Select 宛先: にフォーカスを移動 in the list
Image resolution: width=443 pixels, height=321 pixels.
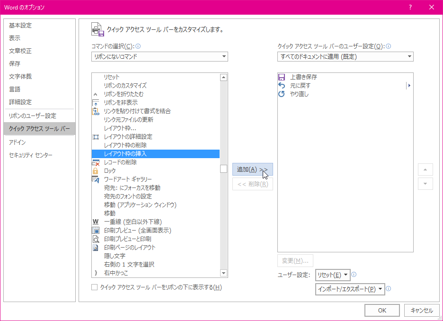[x=156, y=188]
